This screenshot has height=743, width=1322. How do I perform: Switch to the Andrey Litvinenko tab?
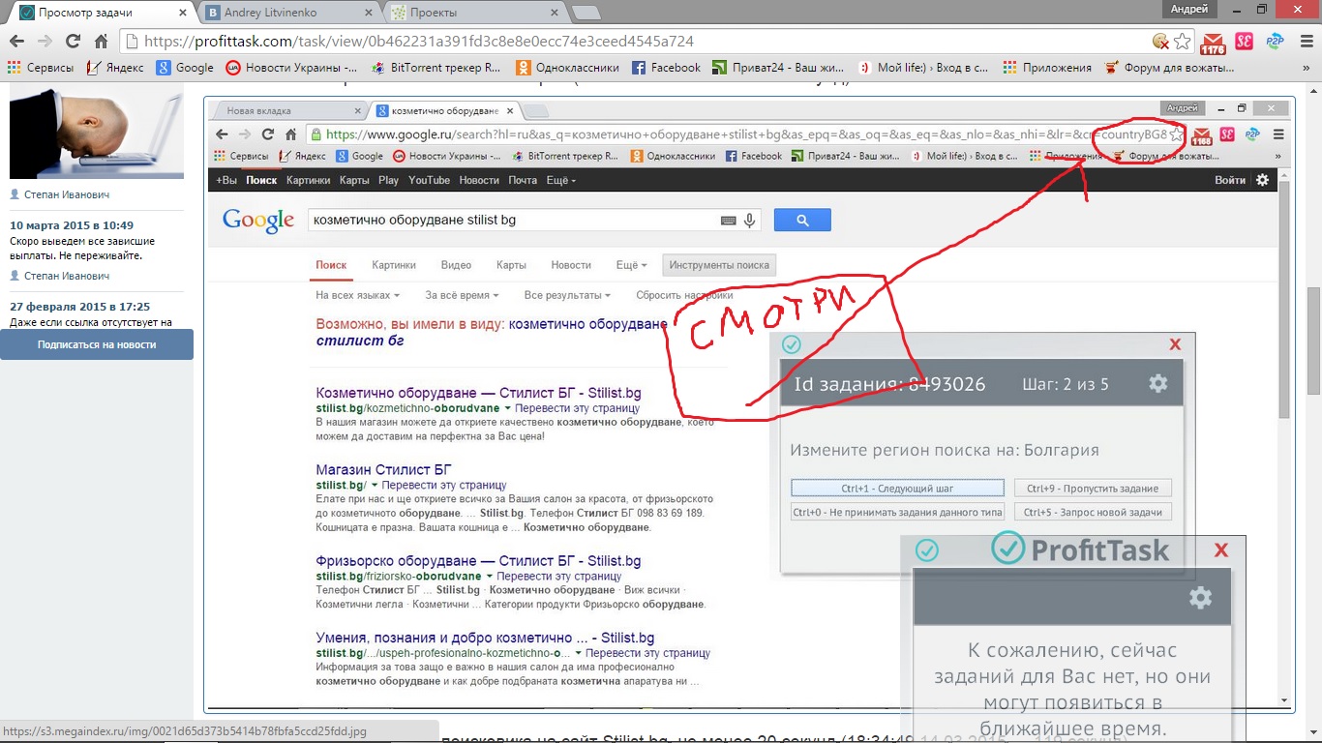283,13
